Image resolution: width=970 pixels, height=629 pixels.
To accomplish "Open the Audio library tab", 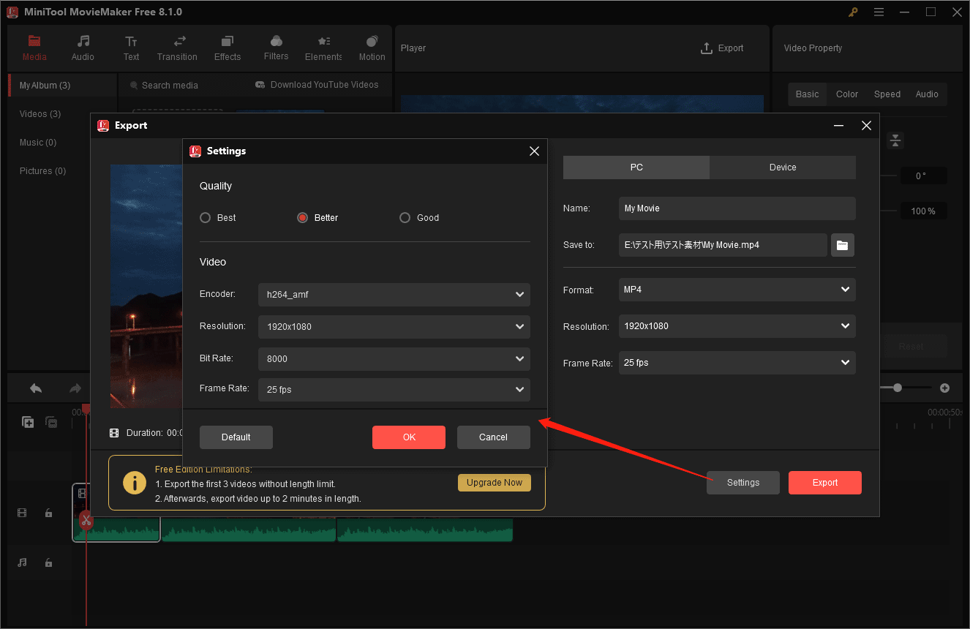I will (x=83, y=48).
